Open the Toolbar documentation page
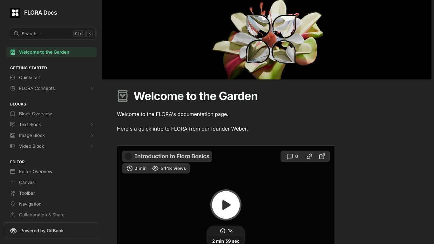The width and height of the screenshot is (434, 244). click(51, 193)
